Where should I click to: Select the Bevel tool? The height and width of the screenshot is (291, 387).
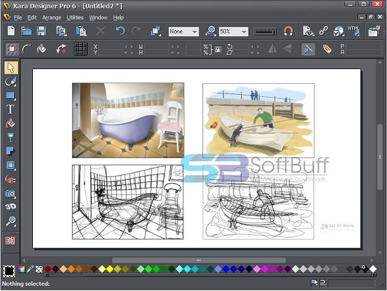[x=10, y=165]
